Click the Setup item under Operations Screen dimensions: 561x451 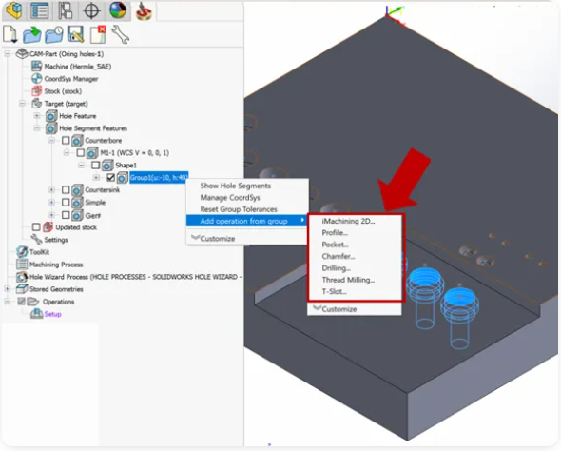52,314
